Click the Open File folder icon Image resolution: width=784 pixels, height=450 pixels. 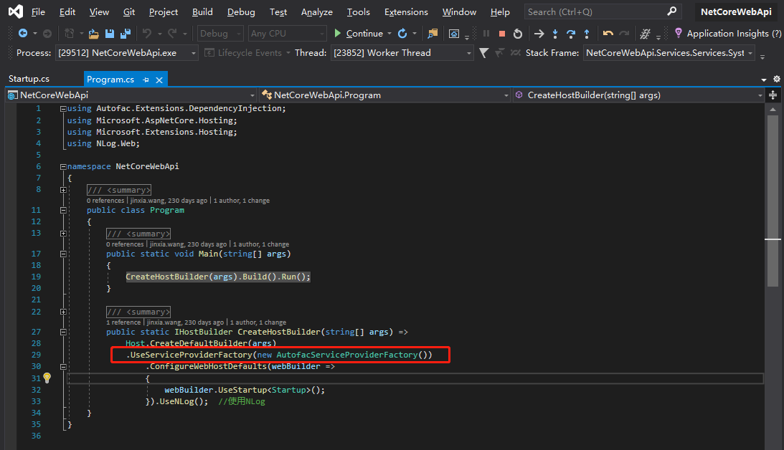coord(93,34)
